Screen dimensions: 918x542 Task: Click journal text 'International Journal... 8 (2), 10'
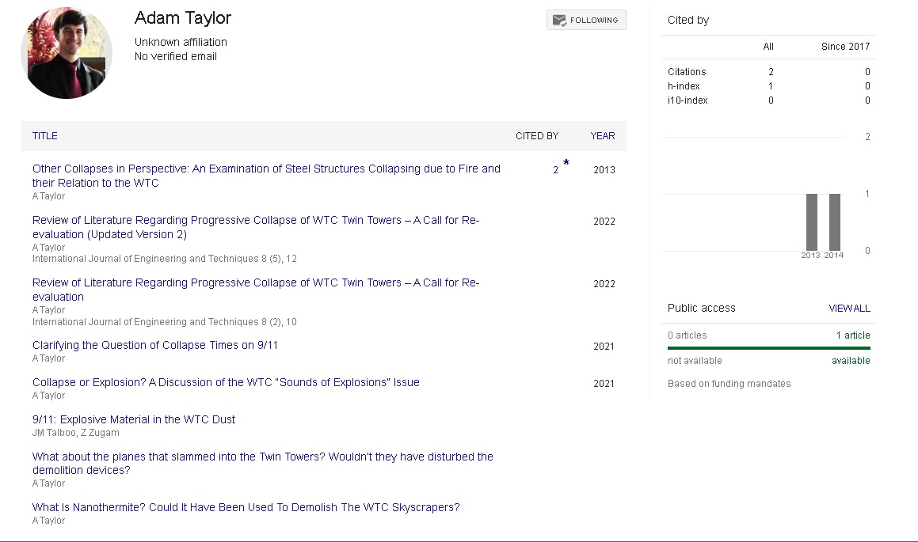pos(165,321)
